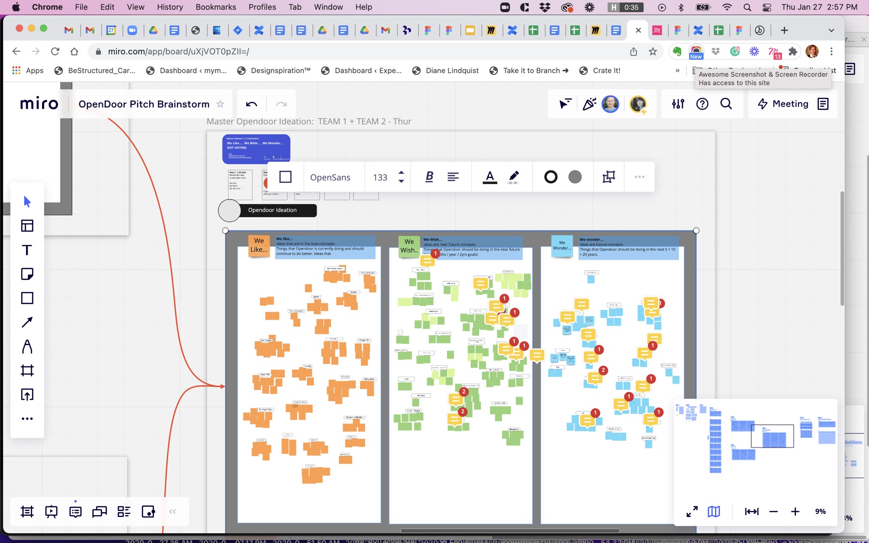Screen dimensions: 869x543
Task: Select the connection line arrow tool
Action: point(27,322)
